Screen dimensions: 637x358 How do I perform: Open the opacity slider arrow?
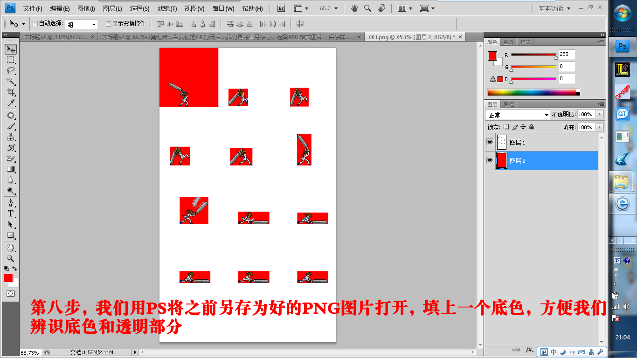(599, 114)
